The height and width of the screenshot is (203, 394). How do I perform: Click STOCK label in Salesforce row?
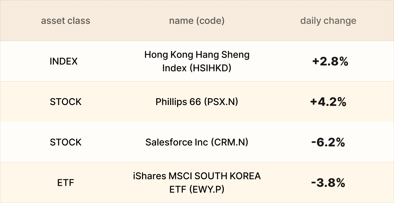pos(66,142)
